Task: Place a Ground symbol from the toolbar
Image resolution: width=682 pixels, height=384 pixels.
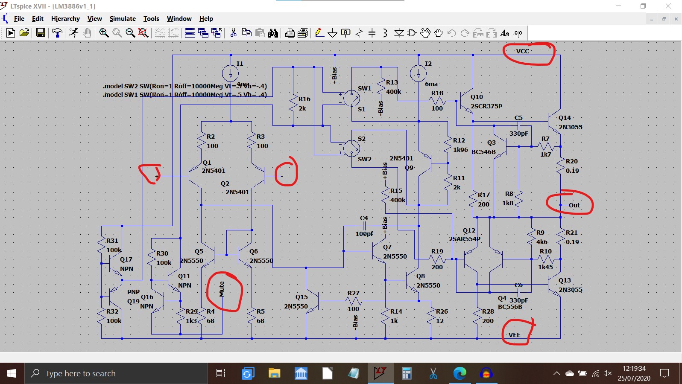Action: point(332,33)
